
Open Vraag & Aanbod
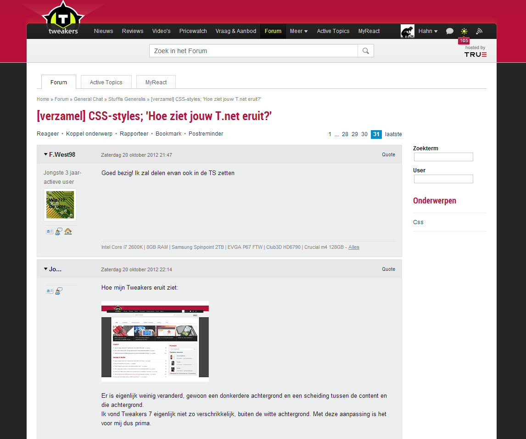point(236,31)
